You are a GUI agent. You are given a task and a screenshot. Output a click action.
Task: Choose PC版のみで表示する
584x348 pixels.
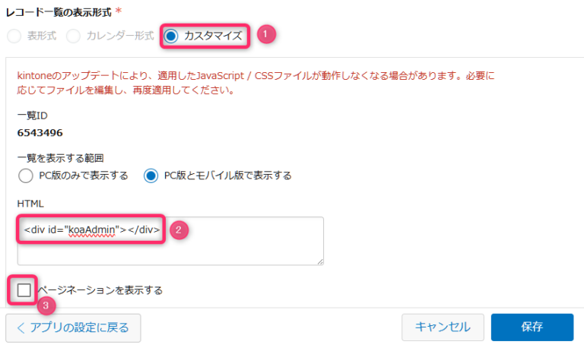point(27,176)
